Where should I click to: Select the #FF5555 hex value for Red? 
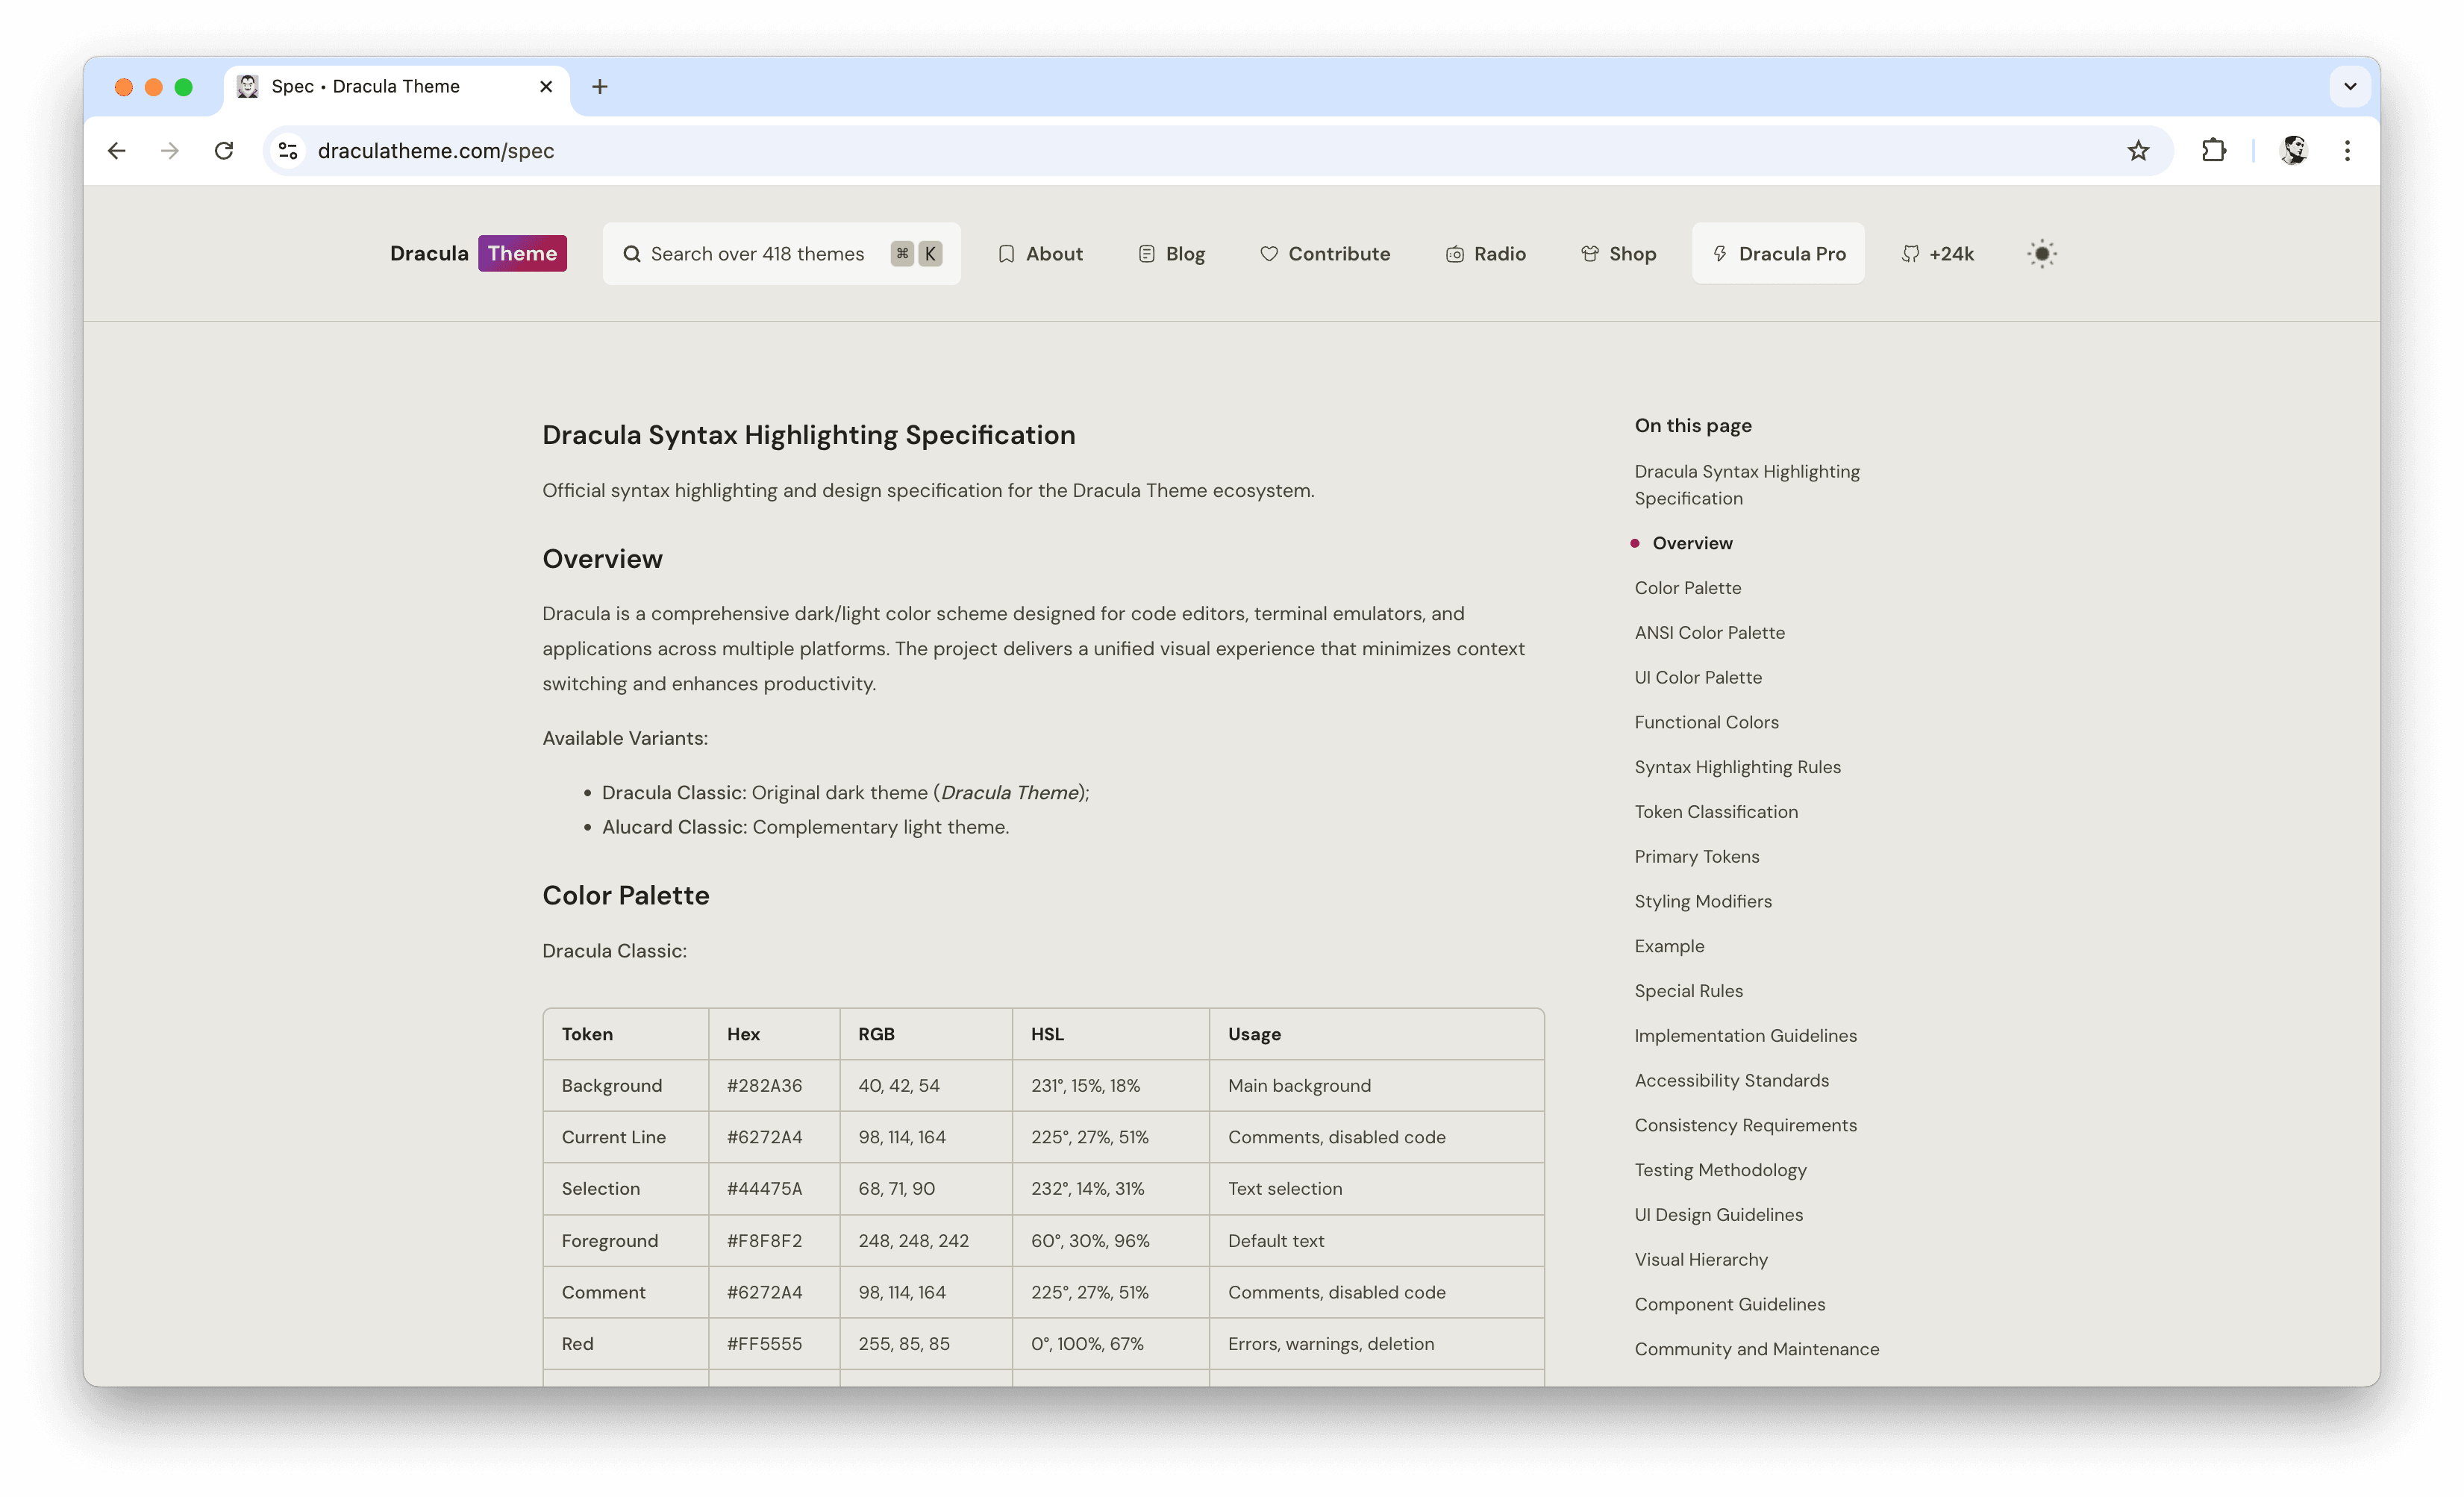pos(764,1344)
